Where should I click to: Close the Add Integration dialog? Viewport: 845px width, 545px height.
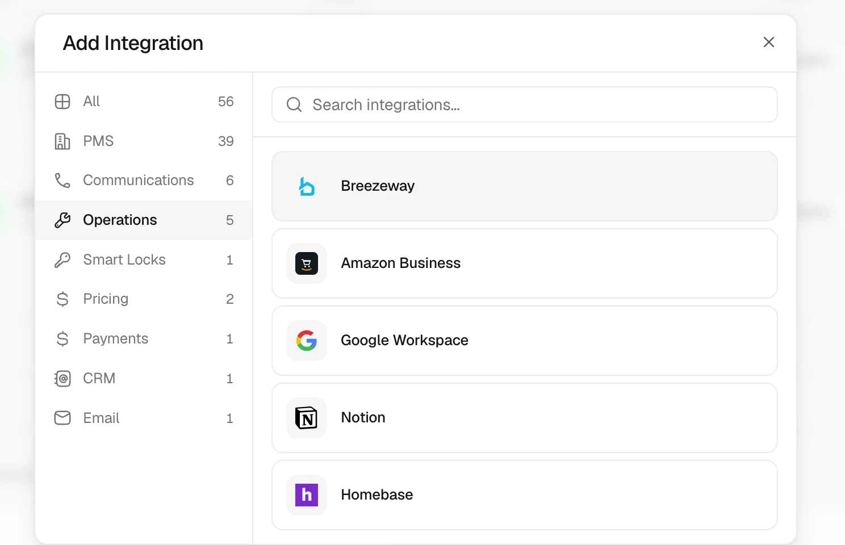coord(769,42)
